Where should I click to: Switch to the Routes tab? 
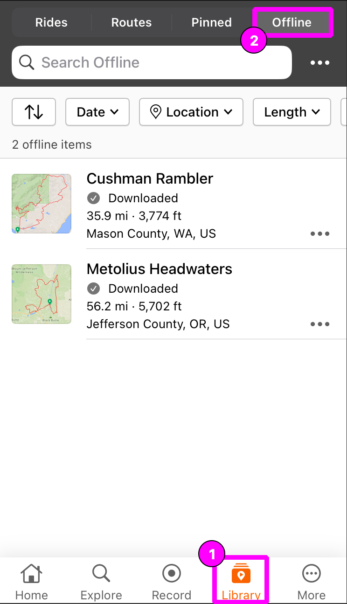(132, 22)
